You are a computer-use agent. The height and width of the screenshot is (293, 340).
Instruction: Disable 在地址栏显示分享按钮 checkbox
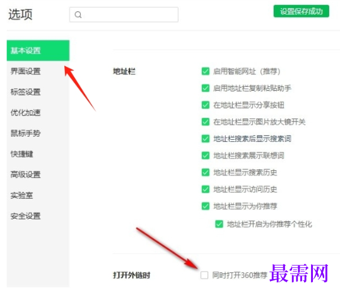click(x=206, y=105)
